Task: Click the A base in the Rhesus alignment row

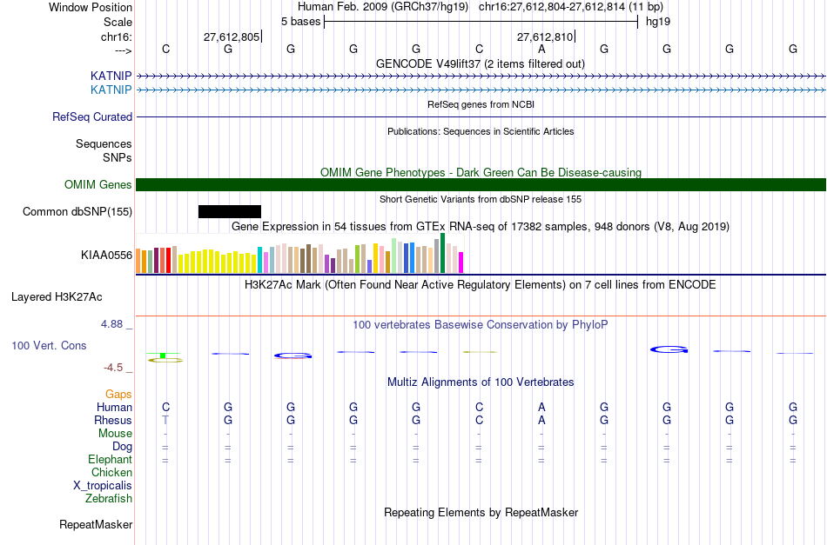Action: coord(541,420)
